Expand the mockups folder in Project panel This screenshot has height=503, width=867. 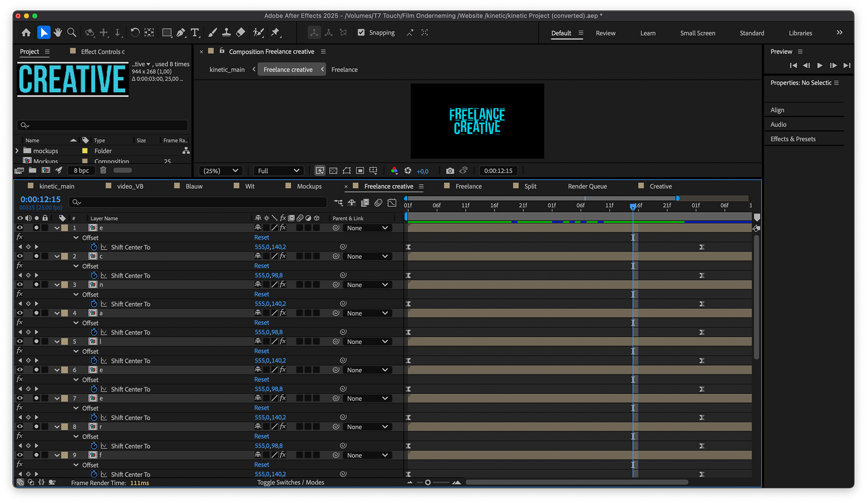(17, 151)
